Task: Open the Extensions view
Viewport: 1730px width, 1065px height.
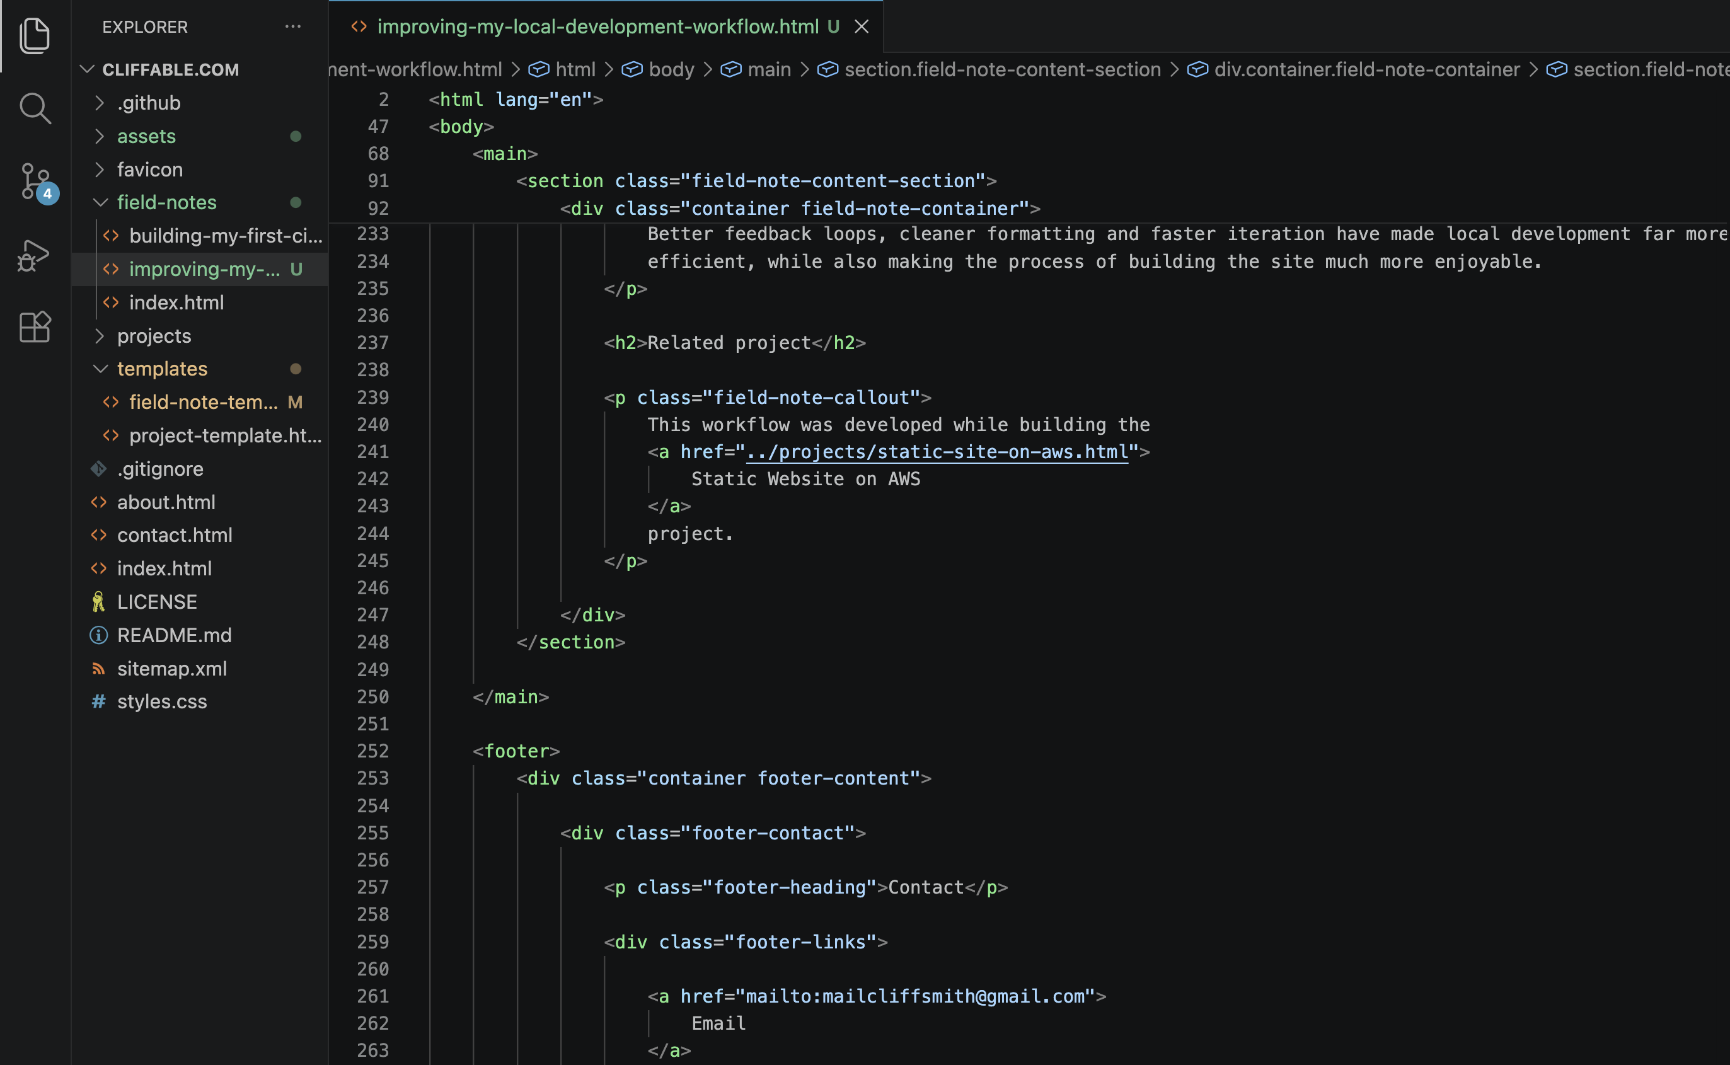Action: point(35,327)
